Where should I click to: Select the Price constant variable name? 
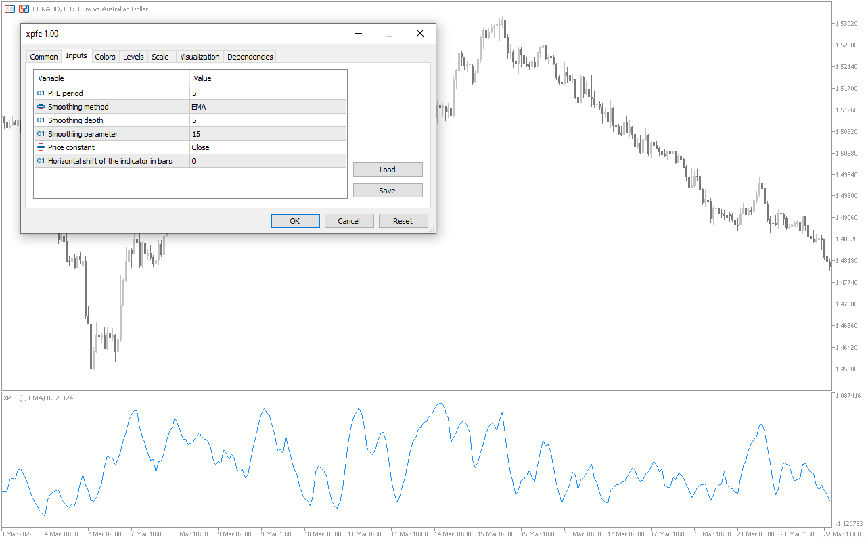(71, 147)
